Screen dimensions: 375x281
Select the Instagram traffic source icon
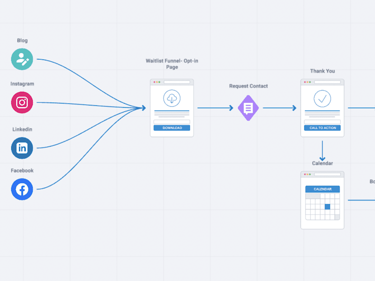pyautogui.click(x=22, y=103)
